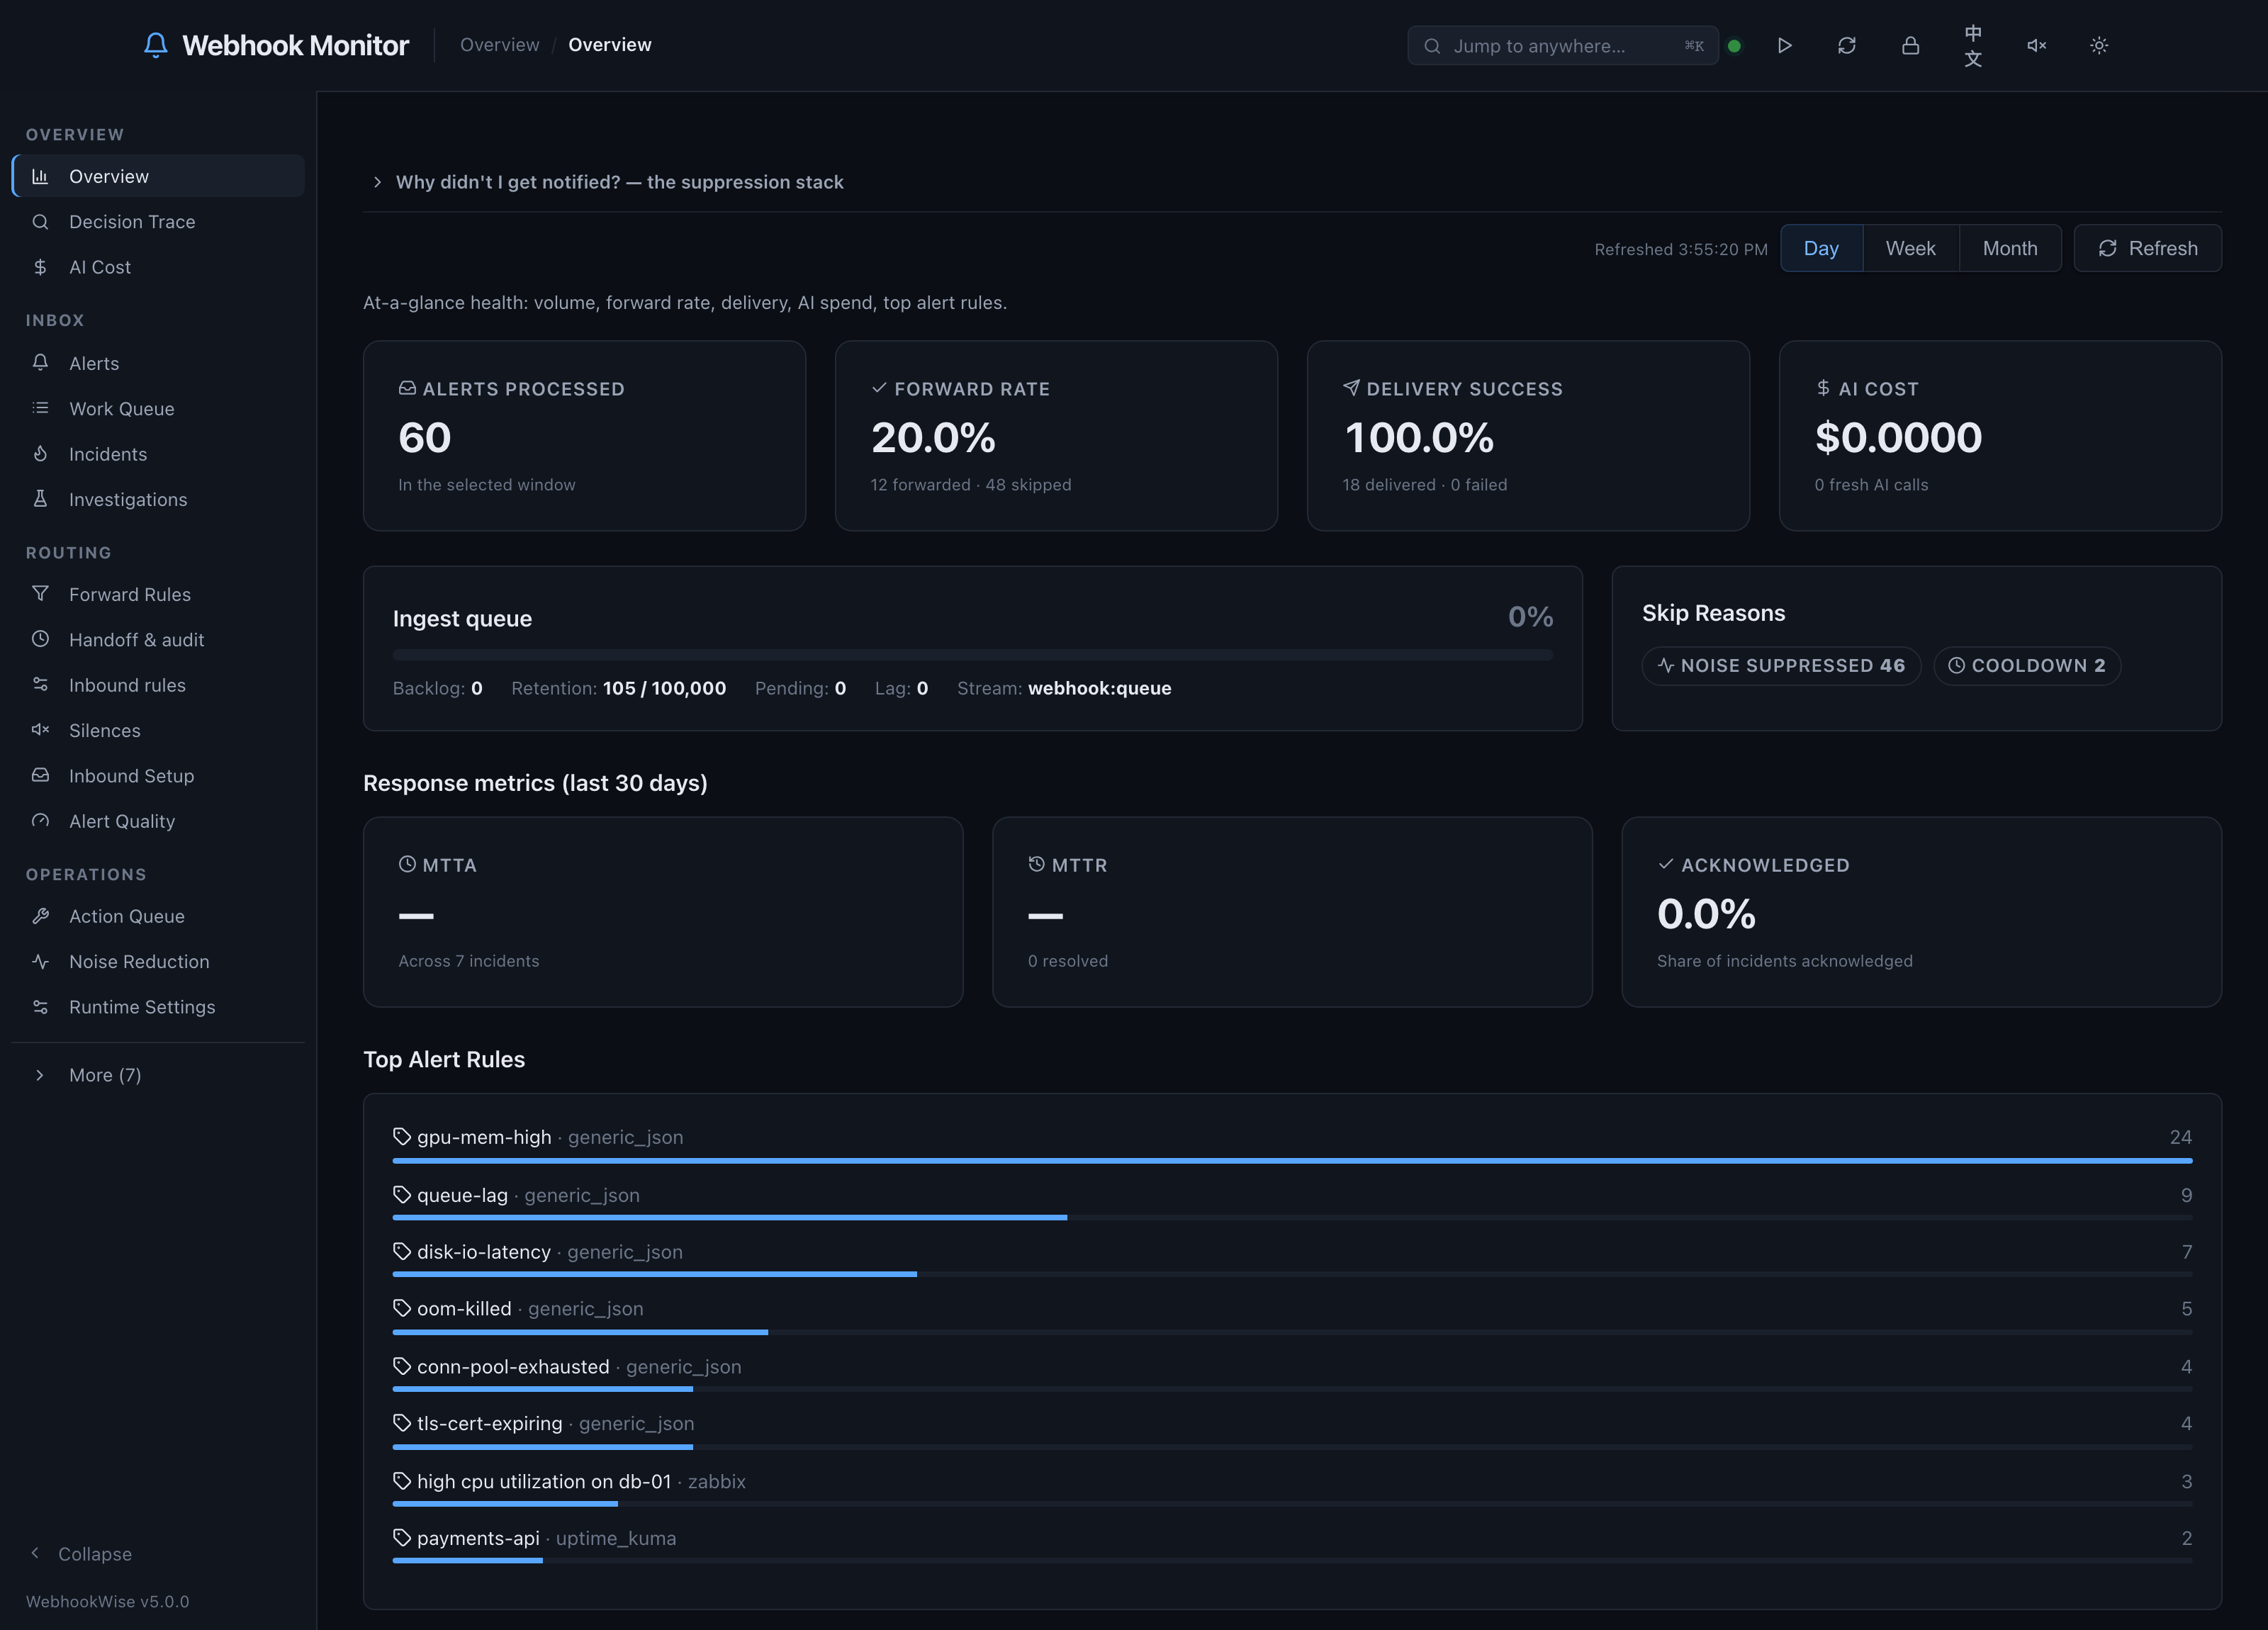Click the Inbound rules sliders icon
The width and height of the screenshot is (2268, 1630).
pyautogui.click(x=40, y=684)
